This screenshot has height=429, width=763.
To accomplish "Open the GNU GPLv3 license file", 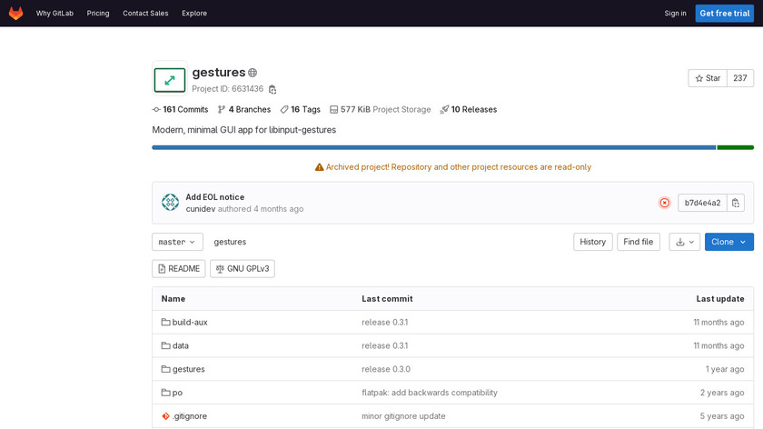I will coord(242,268).
